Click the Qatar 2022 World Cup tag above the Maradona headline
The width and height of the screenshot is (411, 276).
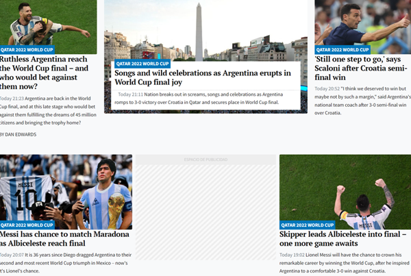27,225
